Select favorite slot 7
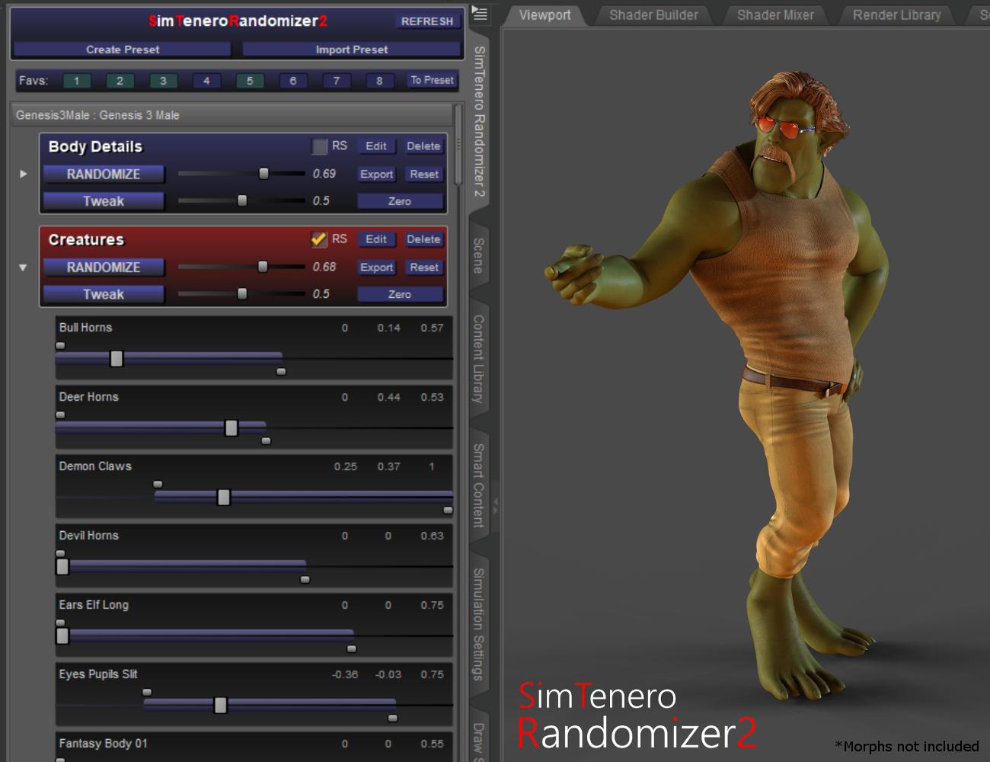This screenshot has width=990, height=762. (337, 81)
